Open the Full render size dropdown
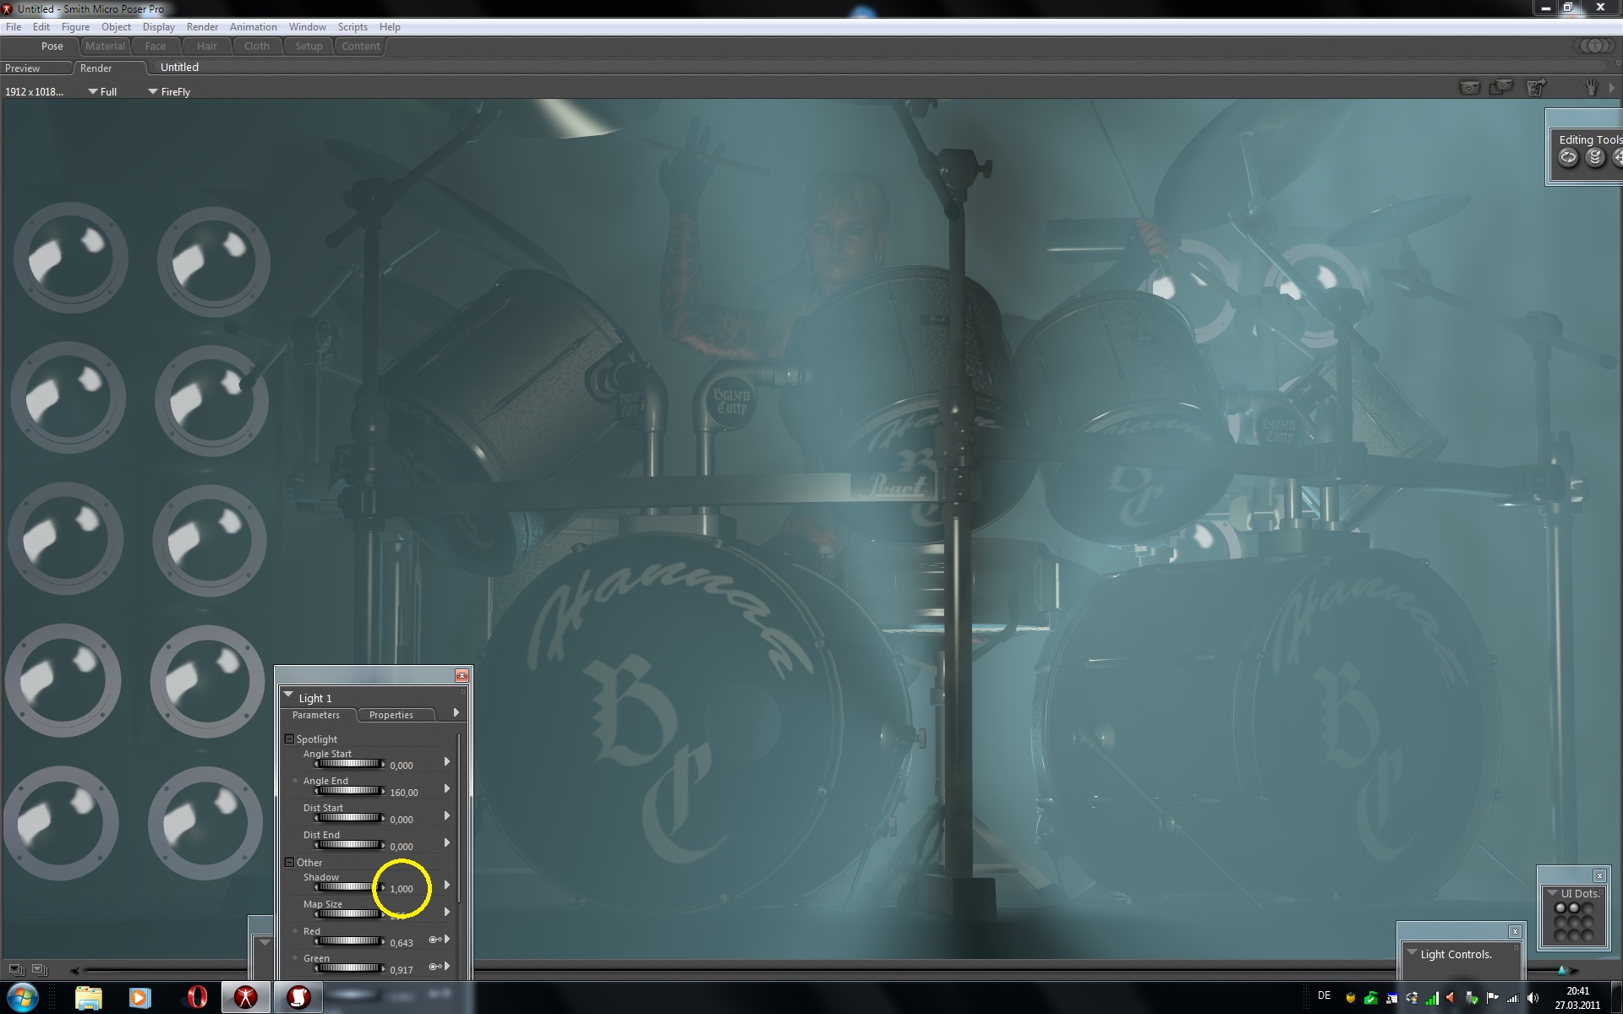The height and width of the screenshot is (1014, 1623). [102, 91]
